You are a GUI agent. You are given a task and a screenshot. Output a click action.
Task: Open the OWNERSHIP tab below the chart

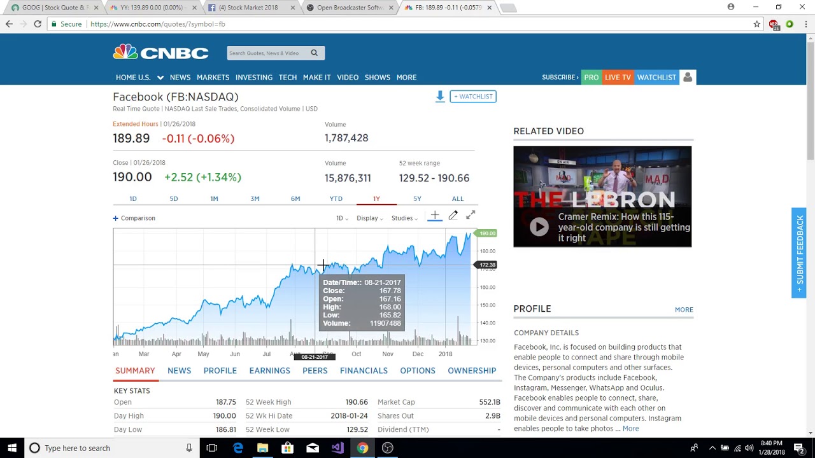472,370
